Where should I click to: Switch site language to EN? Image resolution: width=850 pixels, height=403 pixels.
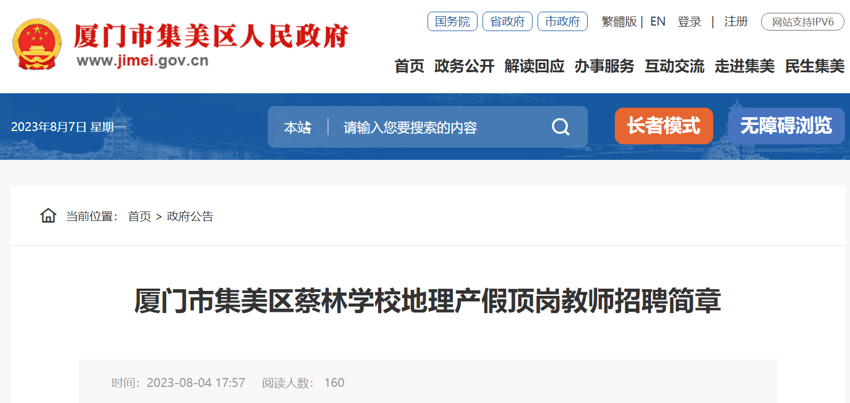point(658,22)
